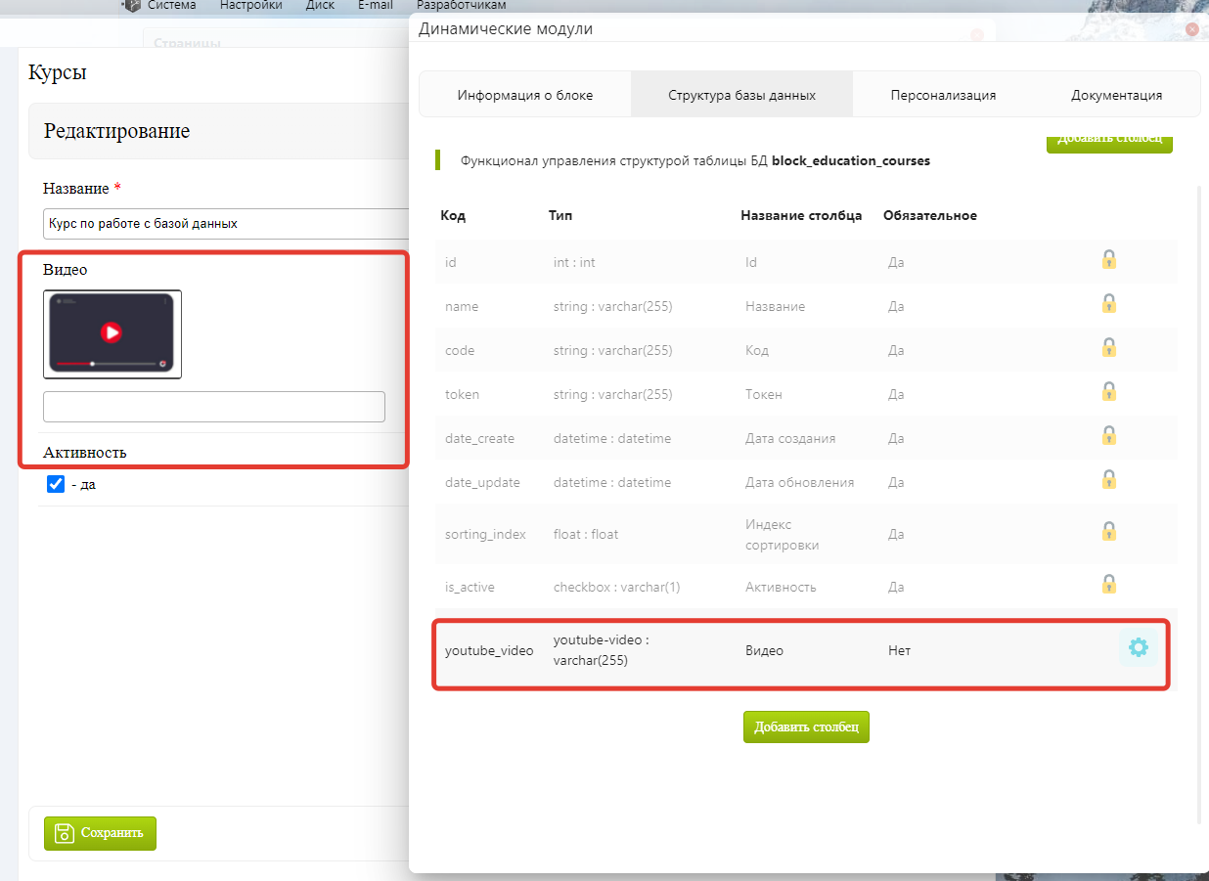
Task: Open the Структура базы данных tab
Action: 741,95
